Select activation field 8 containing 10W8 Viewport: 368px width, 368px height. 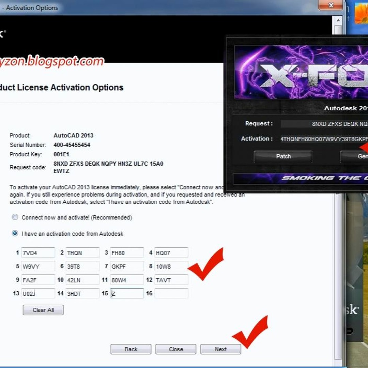tap(171, 266)
